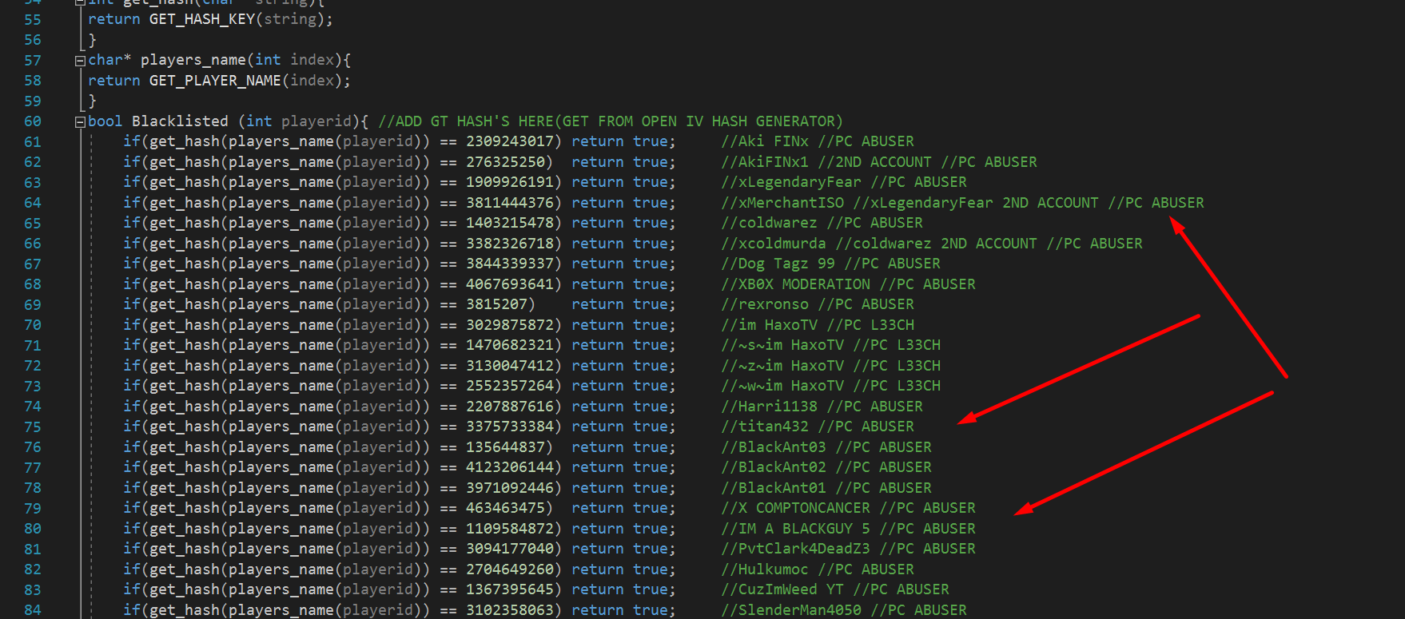Click line number 84 in the gutter

32,610
